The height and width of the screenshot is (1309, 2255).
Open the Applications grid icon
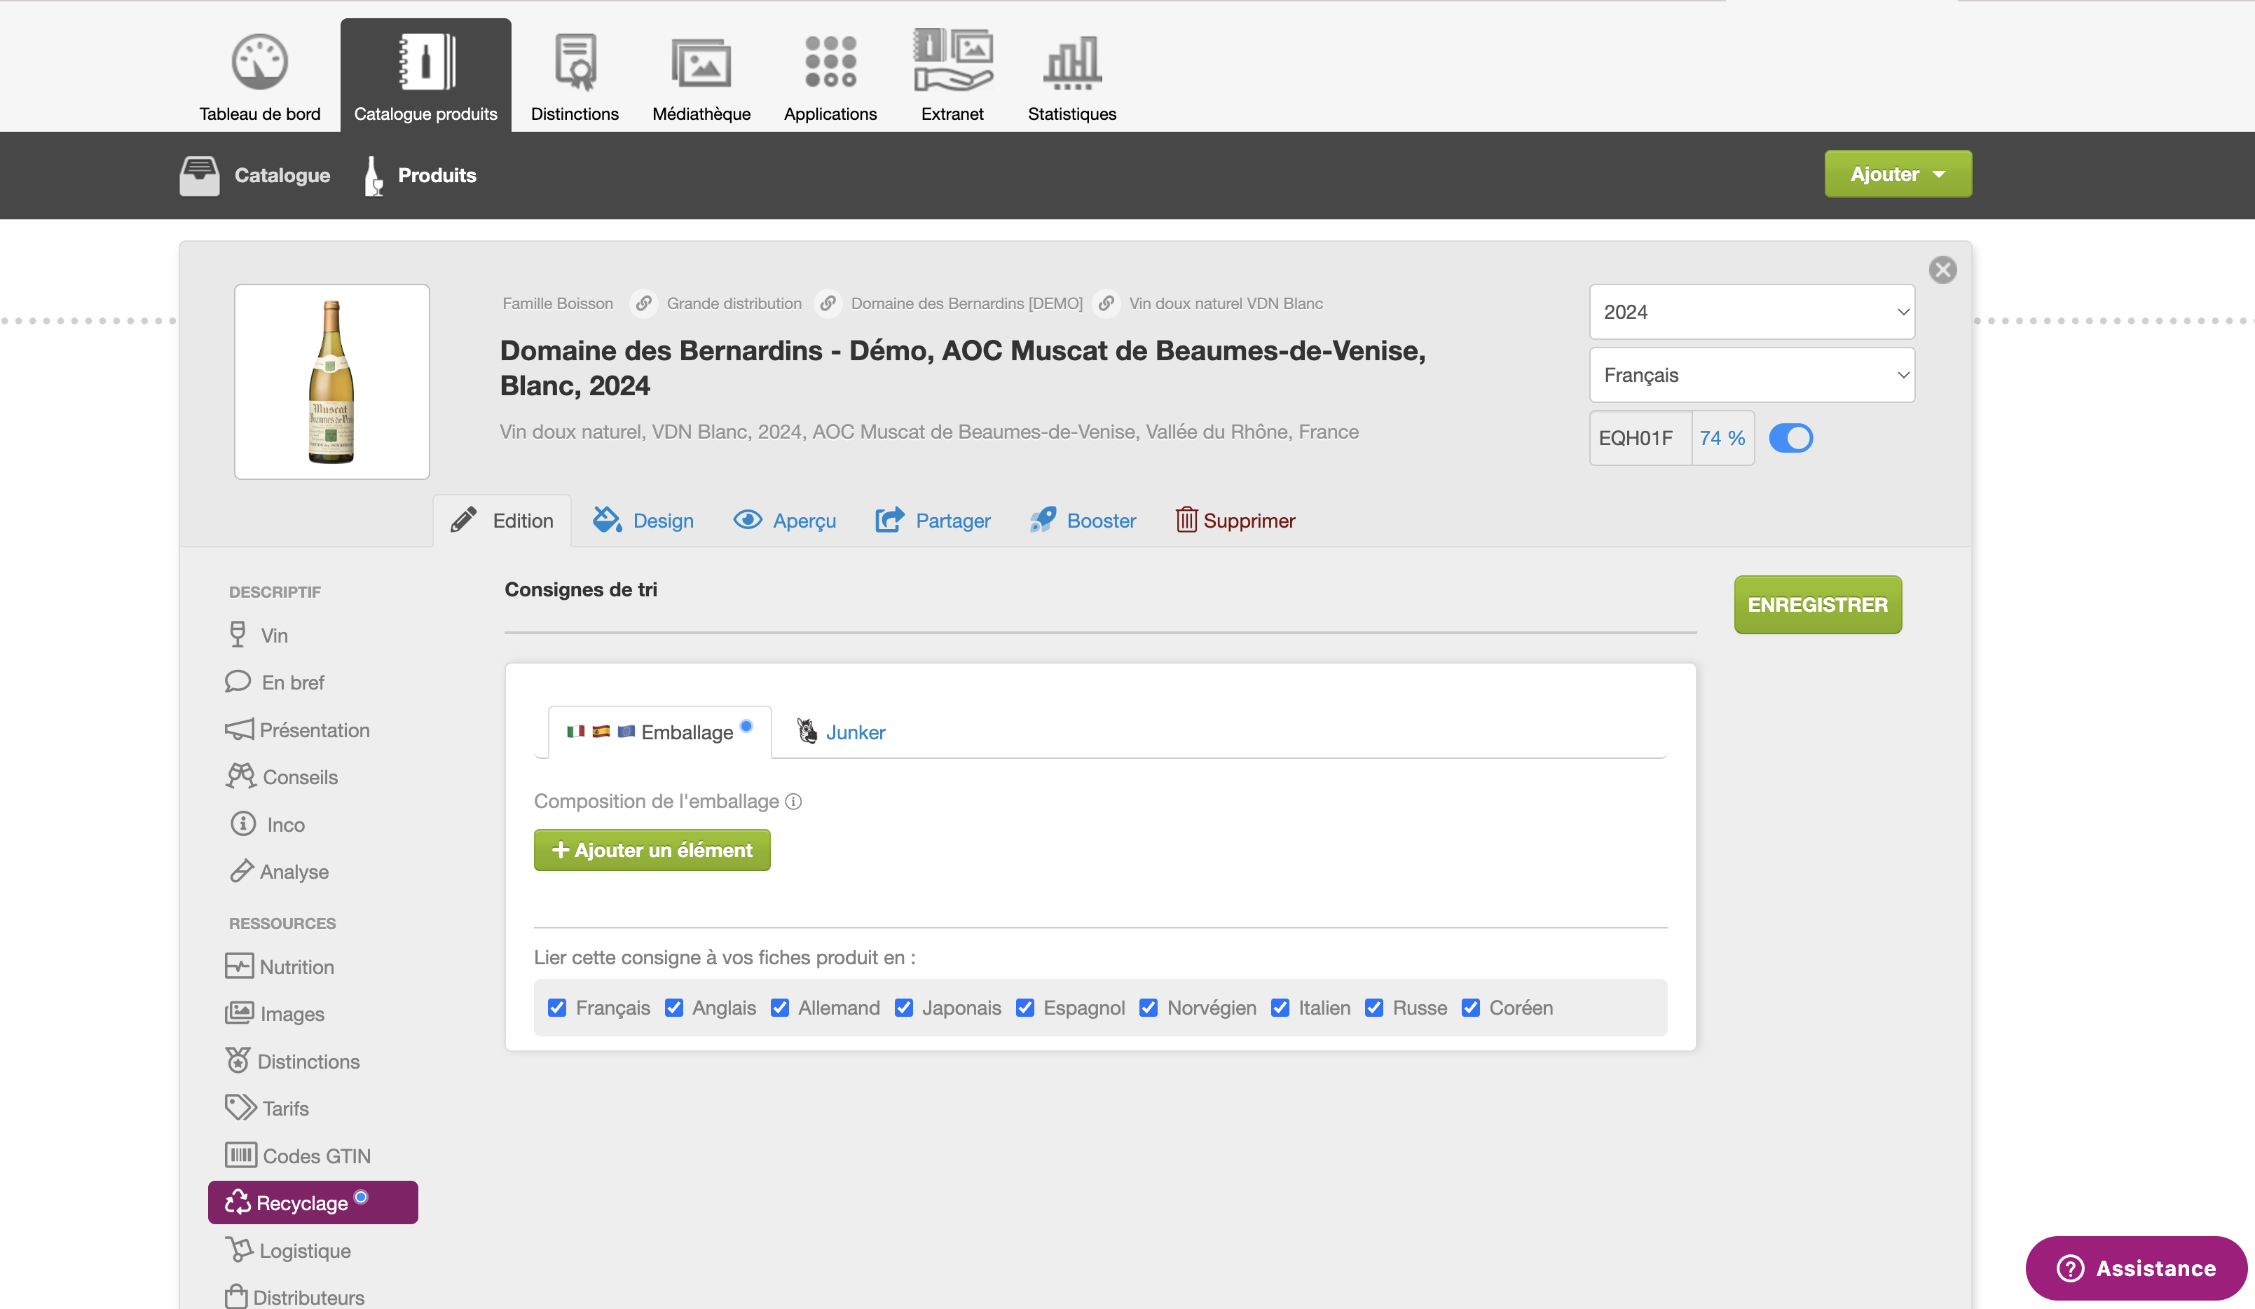point(830,62)
